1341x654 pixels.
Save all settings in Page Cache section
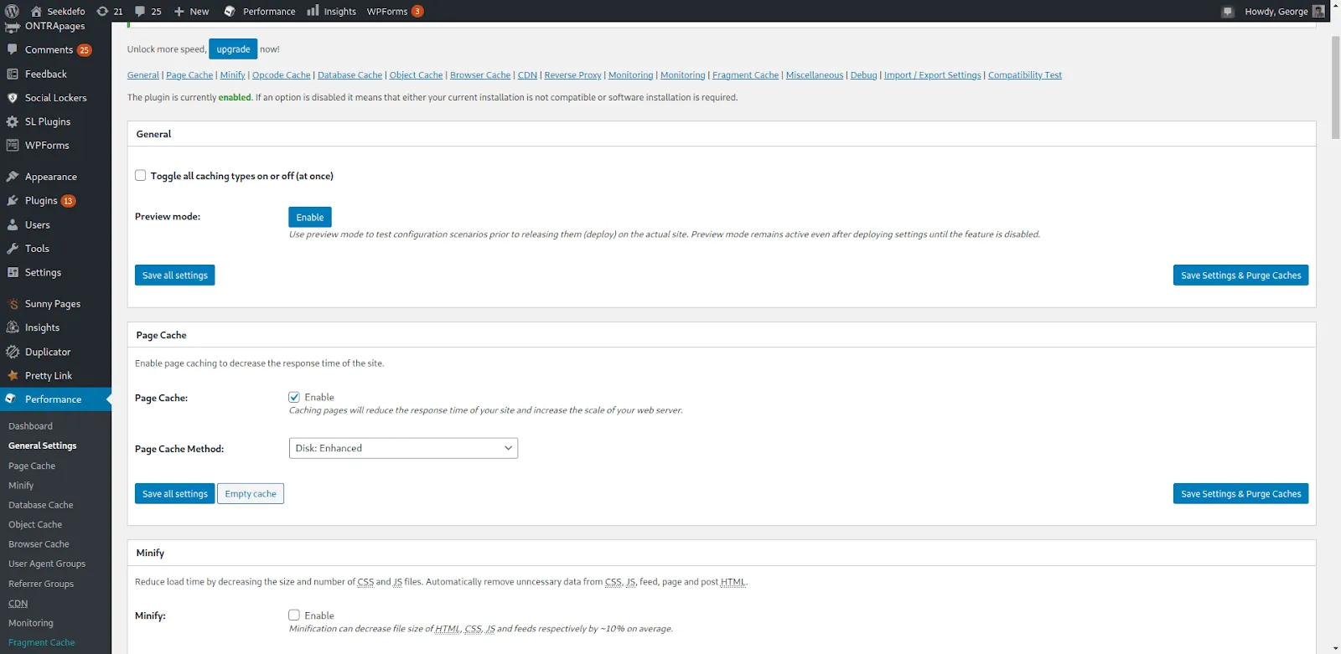tap(175, 494)
